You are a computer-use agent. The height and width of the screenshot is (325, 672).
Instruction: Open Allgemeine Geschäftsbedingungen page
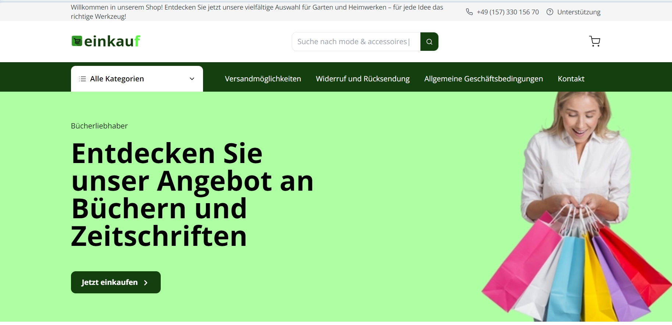coord(484,79)
